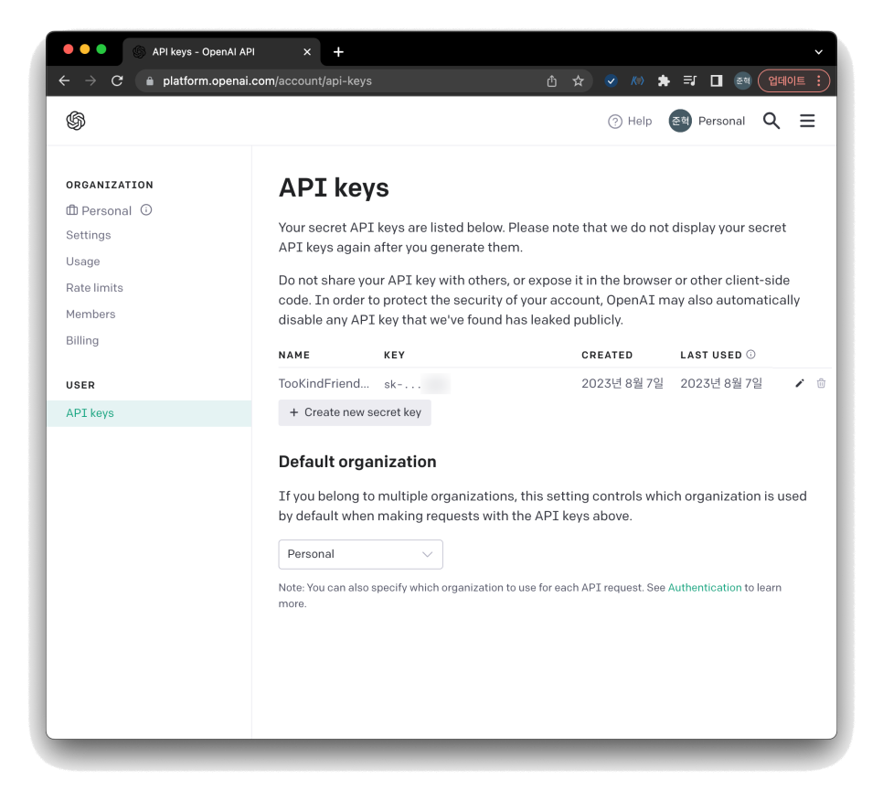The width and height of the screenshot is (883, 800).
Task: Click the kebab menu dots in update button
Action: tap(818, 81)
